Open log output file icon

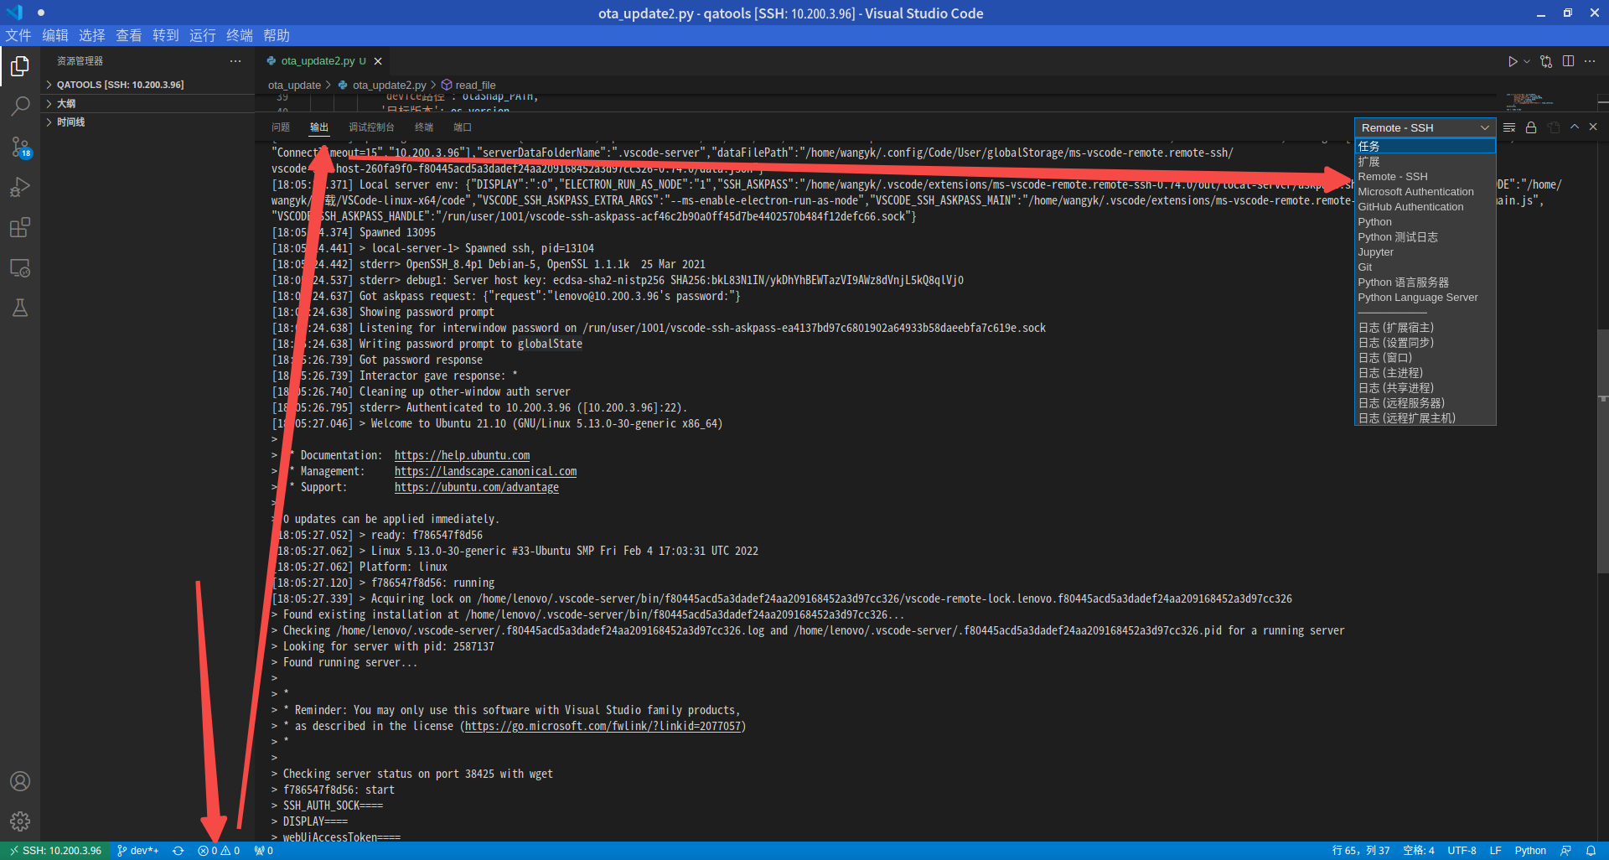(1554, 127)
